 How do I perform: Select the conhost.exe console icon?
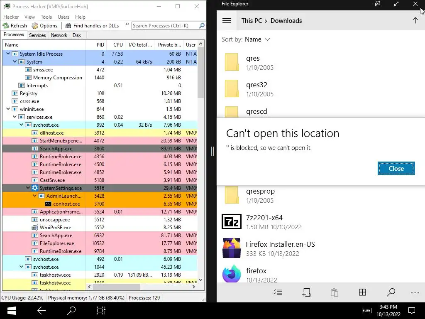click(48, 204)
